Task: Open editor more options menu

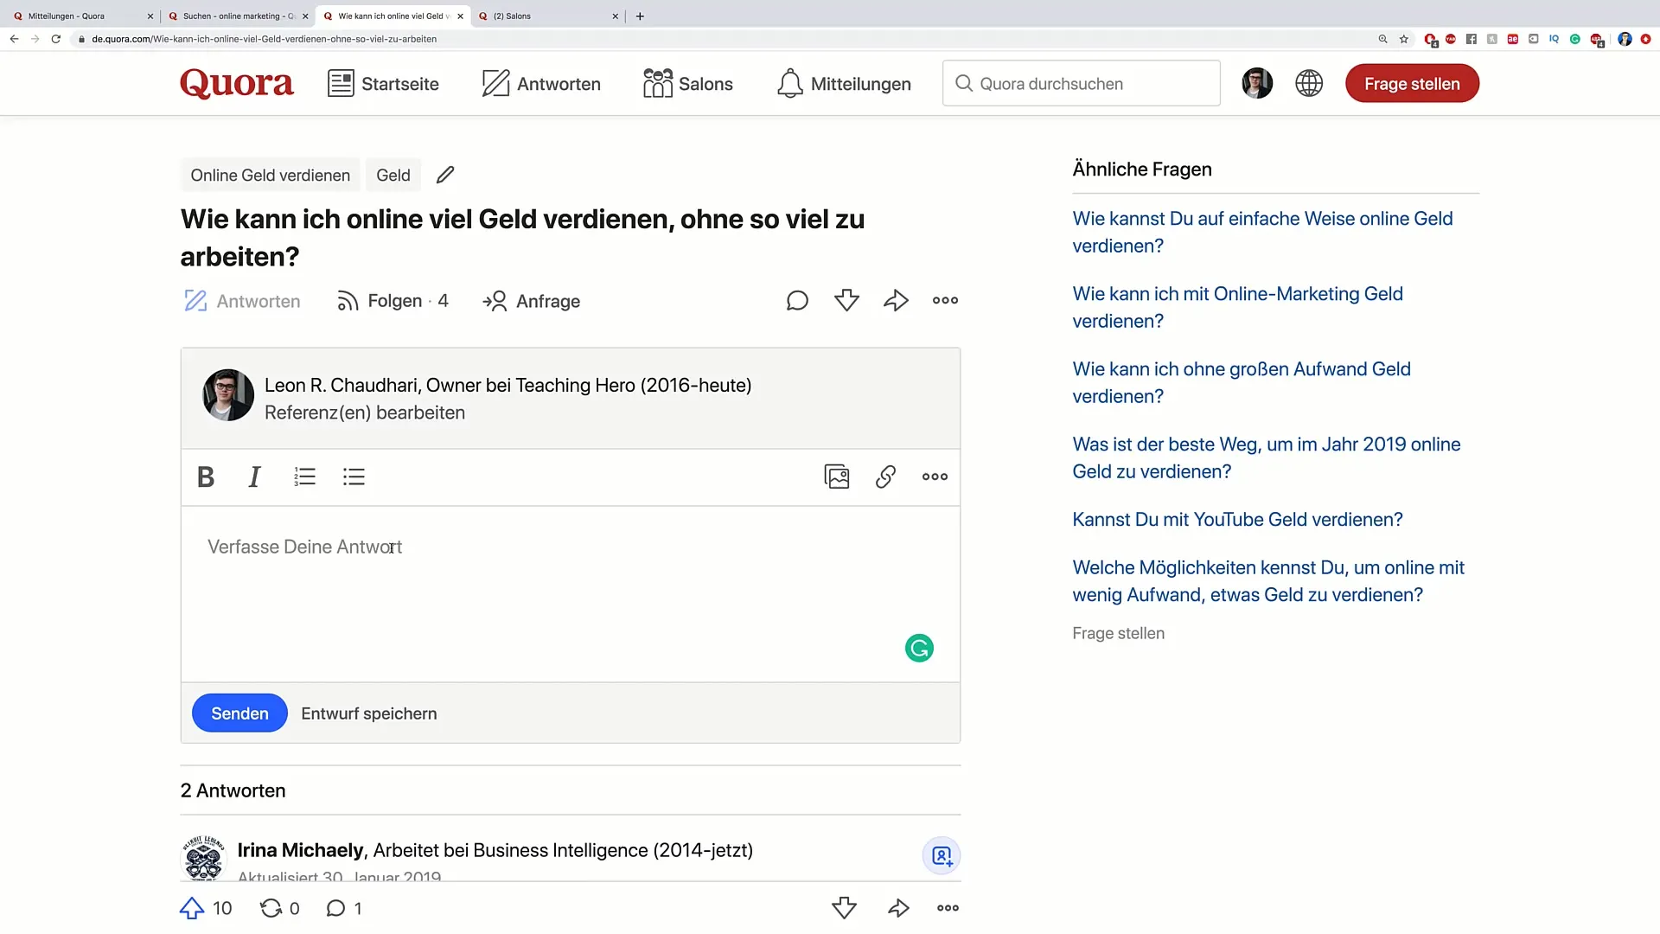Action: click(x=935, y=477)
